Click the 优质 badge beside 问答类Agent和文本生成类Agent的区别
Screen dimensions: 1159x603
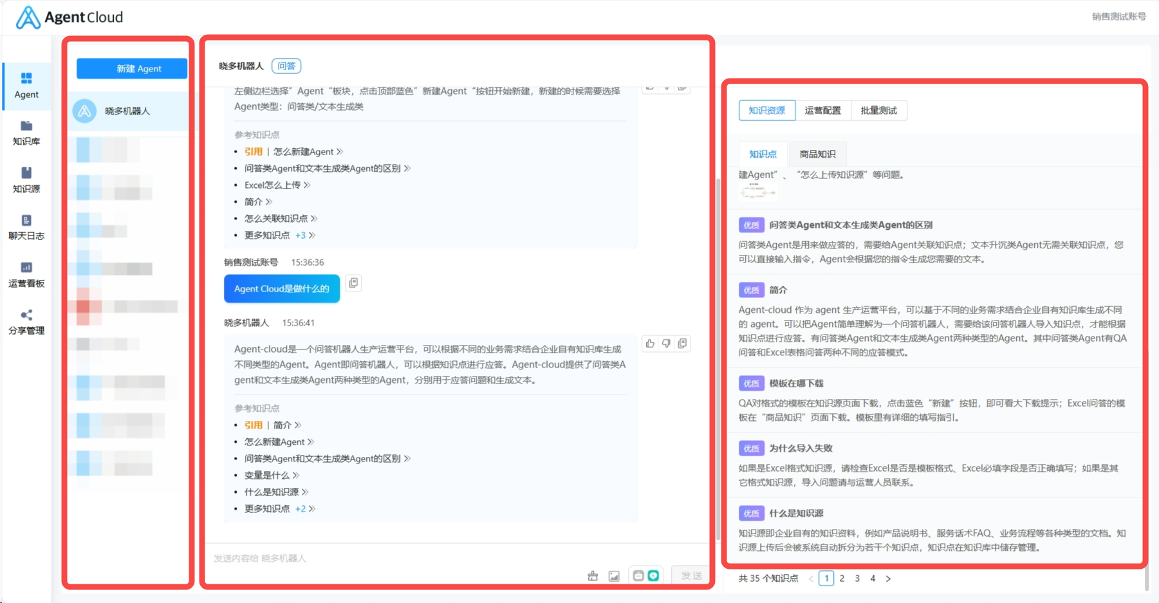(x=751, y=225)
